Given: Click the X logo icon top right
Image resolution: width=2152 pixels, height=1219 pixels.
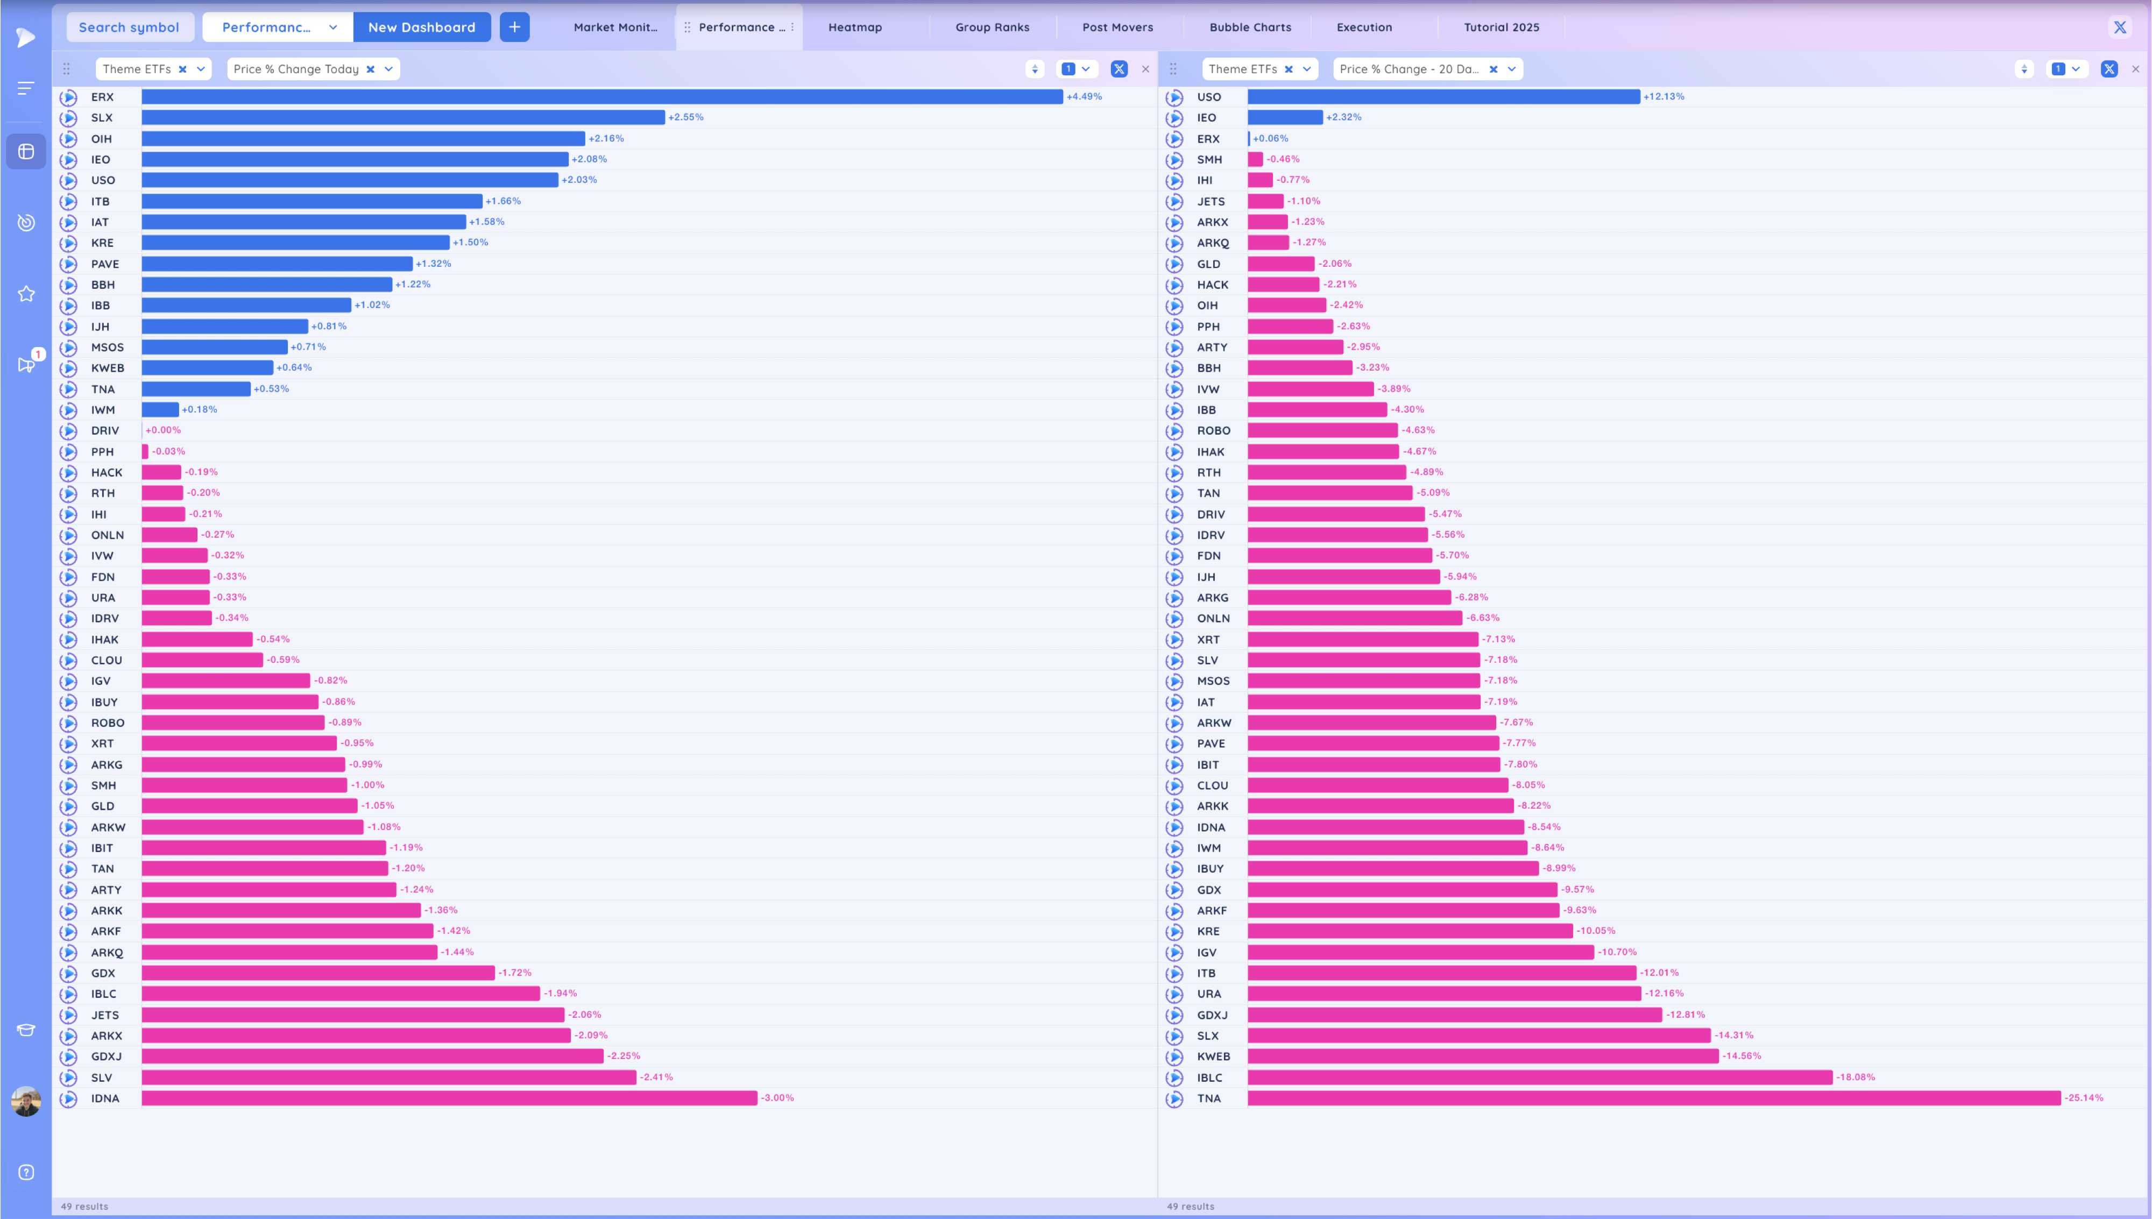Looking at the screenshot, I should (2120, 27).
